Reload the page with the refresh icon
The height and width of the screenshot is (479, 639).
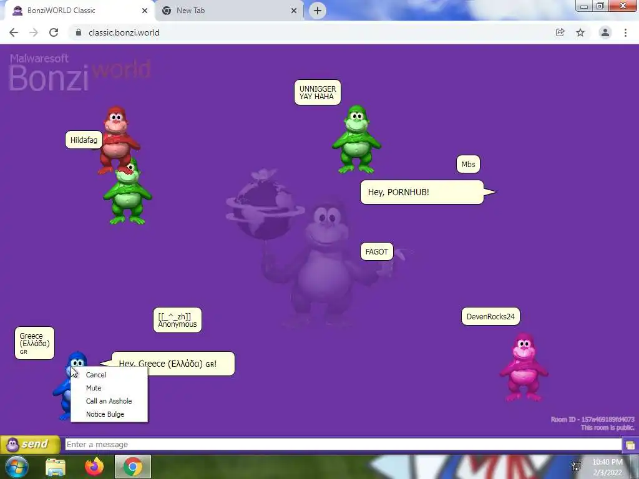(x=54, y=32)
